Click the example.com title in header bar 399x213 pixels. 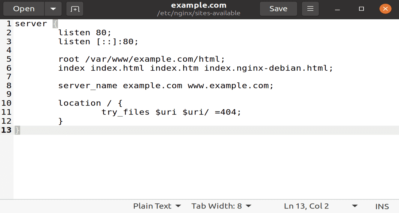click(x=199, y=5)
